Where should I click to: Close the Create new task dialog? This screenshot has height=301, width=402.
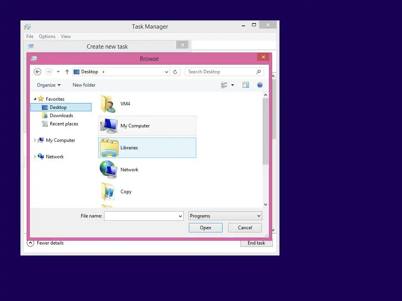[183, 45]
